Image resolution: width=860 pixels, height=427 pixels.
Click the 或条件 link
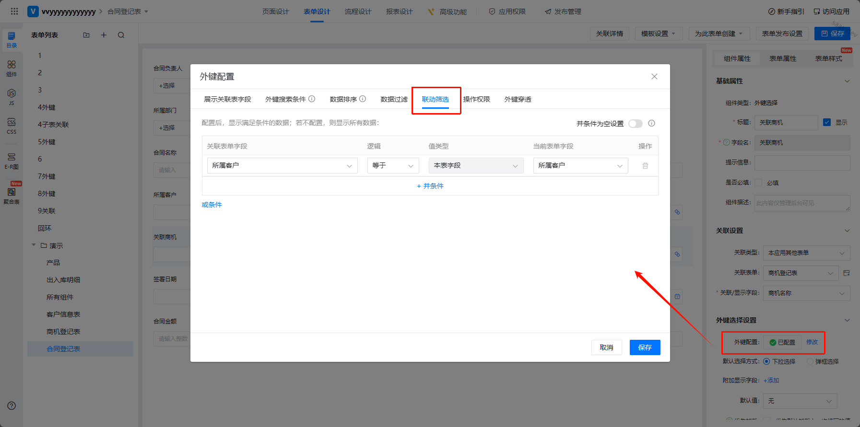tap(212, 205)
